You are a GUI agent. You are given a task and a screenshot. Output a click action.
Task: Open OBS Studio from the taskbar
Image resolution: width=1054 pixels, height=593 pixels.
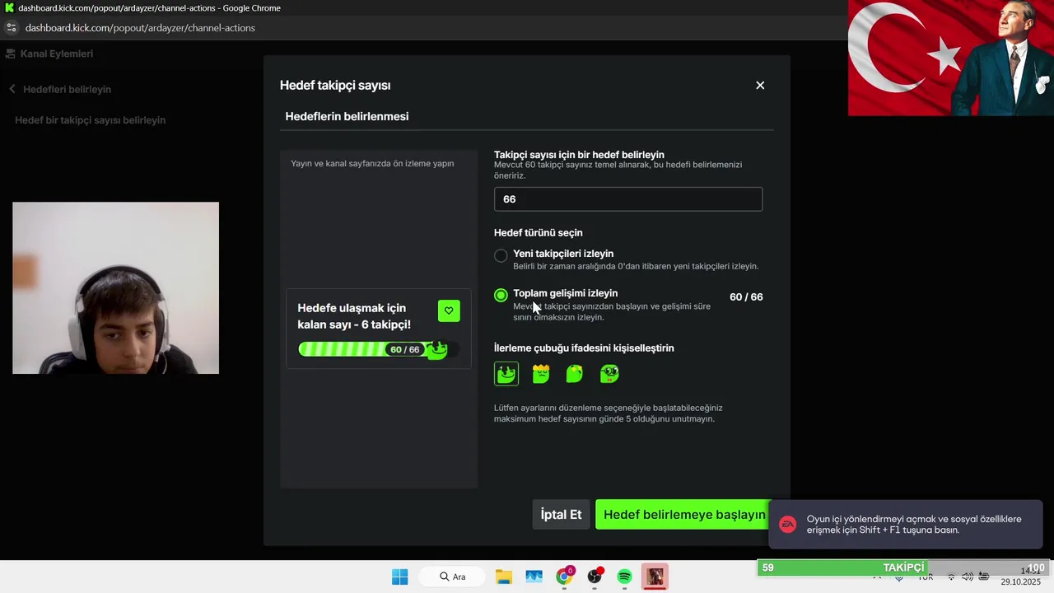[x=595, y=577]
